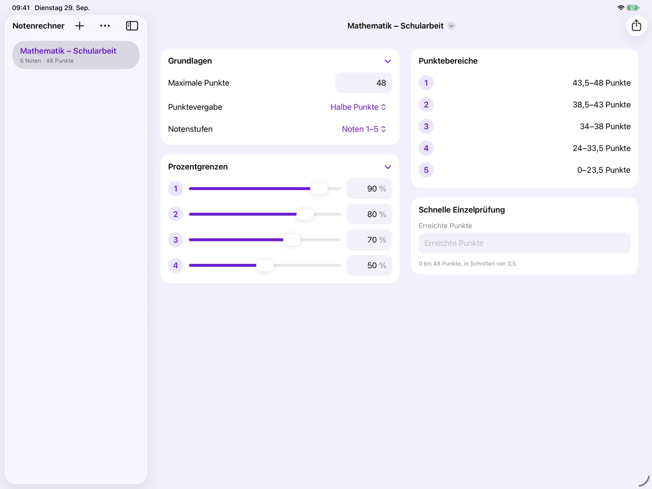The width and height of the screenshot is (652, 489).
Task: Open the Punktevergabe Halbe Punkte picker
Action: (358, 107)
